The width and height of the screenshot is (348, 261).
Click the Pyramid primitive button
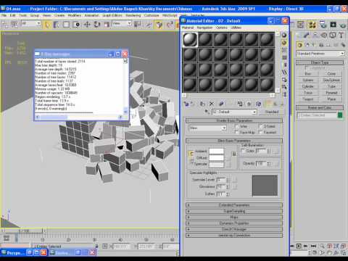tap(331, 93)
